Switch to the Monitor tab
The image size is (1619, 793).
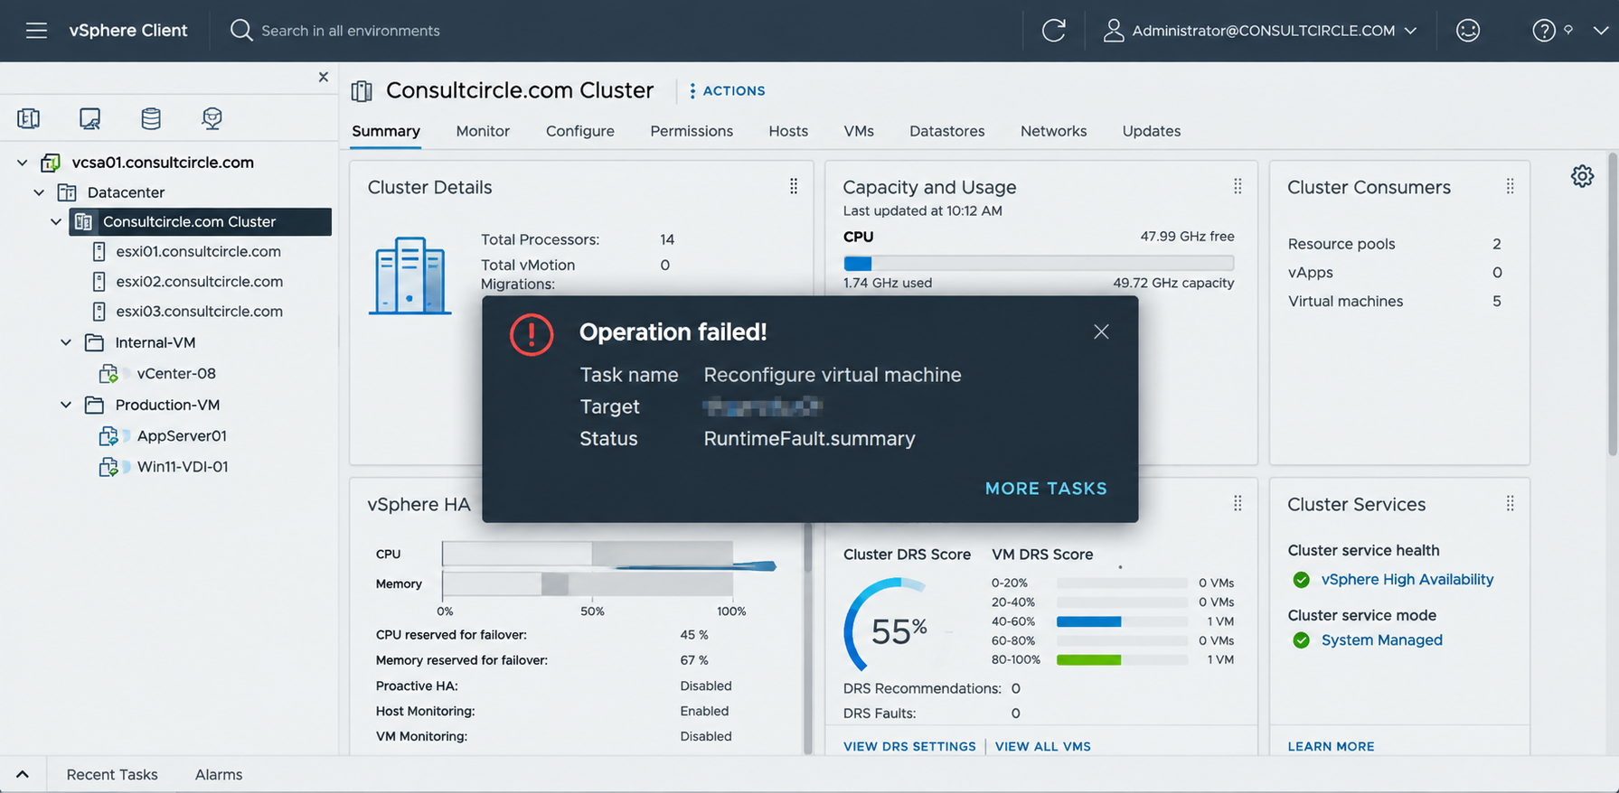click(x=483, y=131)
